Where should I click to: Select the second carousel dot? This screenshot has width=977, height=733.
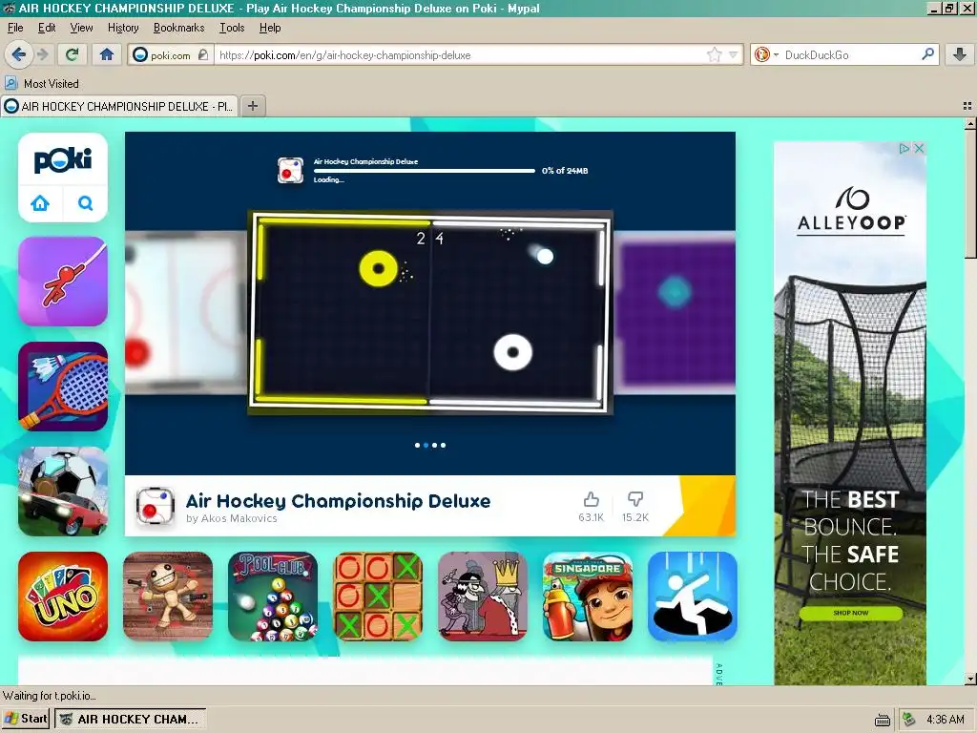tap(426, 445)
